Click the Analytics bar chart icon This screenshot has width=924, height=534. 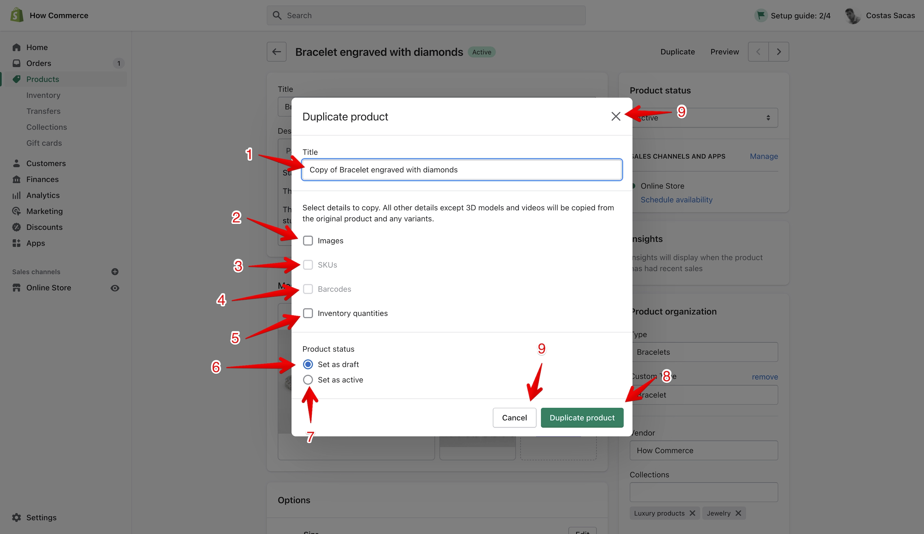(16, 195)
